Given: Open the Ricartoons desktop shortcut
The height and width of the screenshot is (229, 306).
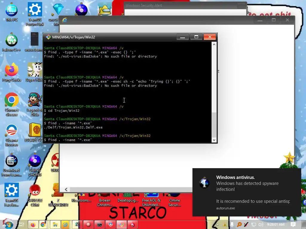Looking at the screenshot, I should (x=81, y=198).
